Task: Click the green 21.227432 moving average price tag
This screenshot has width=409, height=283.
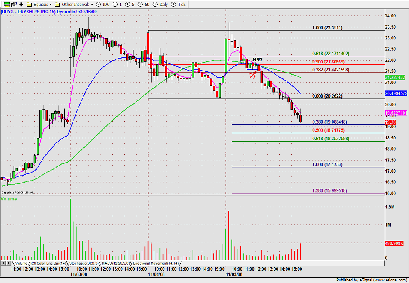Action: [395, 78]
